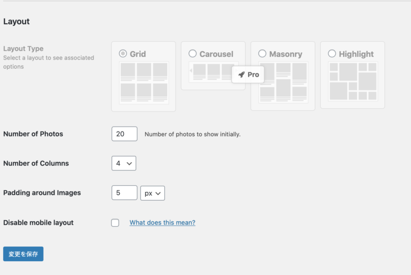Click the chevron on the columns selector
Image resolution: width=411 pixels, height=275 pixels.
[129, 164]
